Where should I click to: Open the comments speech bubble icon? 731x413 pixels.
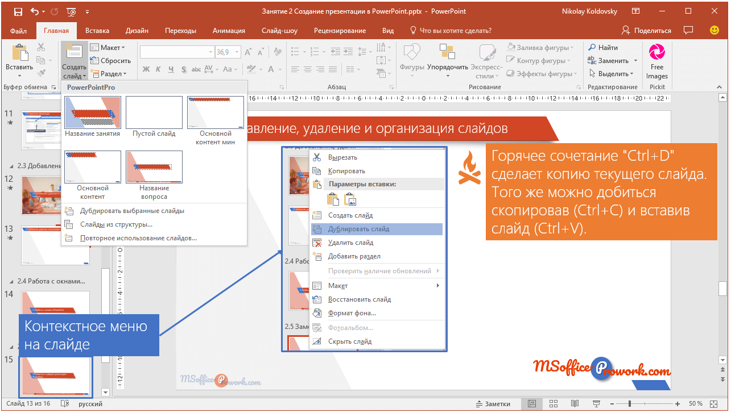[x=688, y=30]
